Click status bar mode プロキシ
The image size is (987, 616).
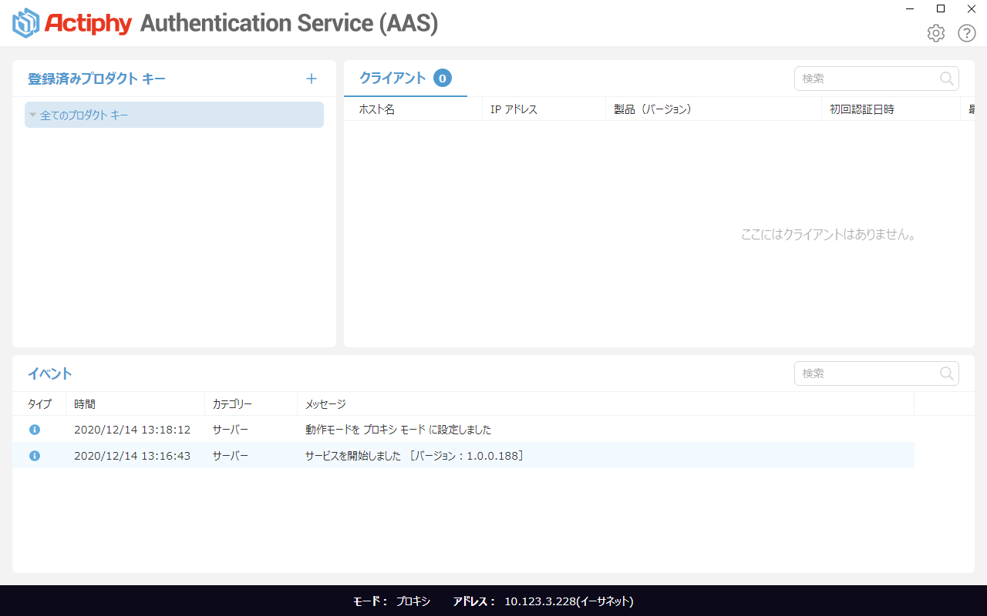[413, 601]
